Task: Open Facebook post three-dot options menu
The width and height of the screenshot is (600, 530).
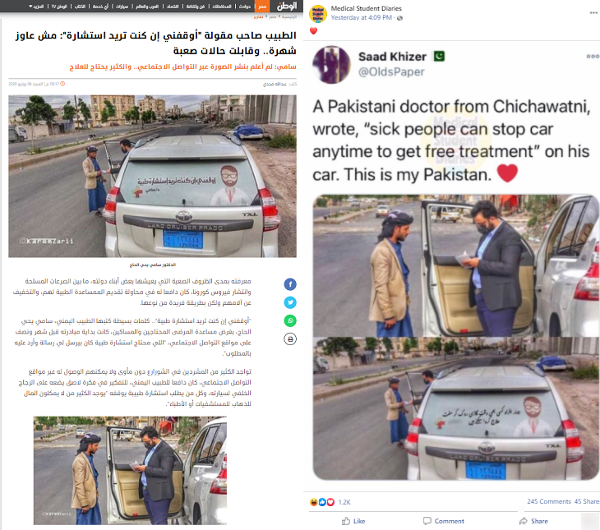Action: pyautogui.click(x=593, y=12)
